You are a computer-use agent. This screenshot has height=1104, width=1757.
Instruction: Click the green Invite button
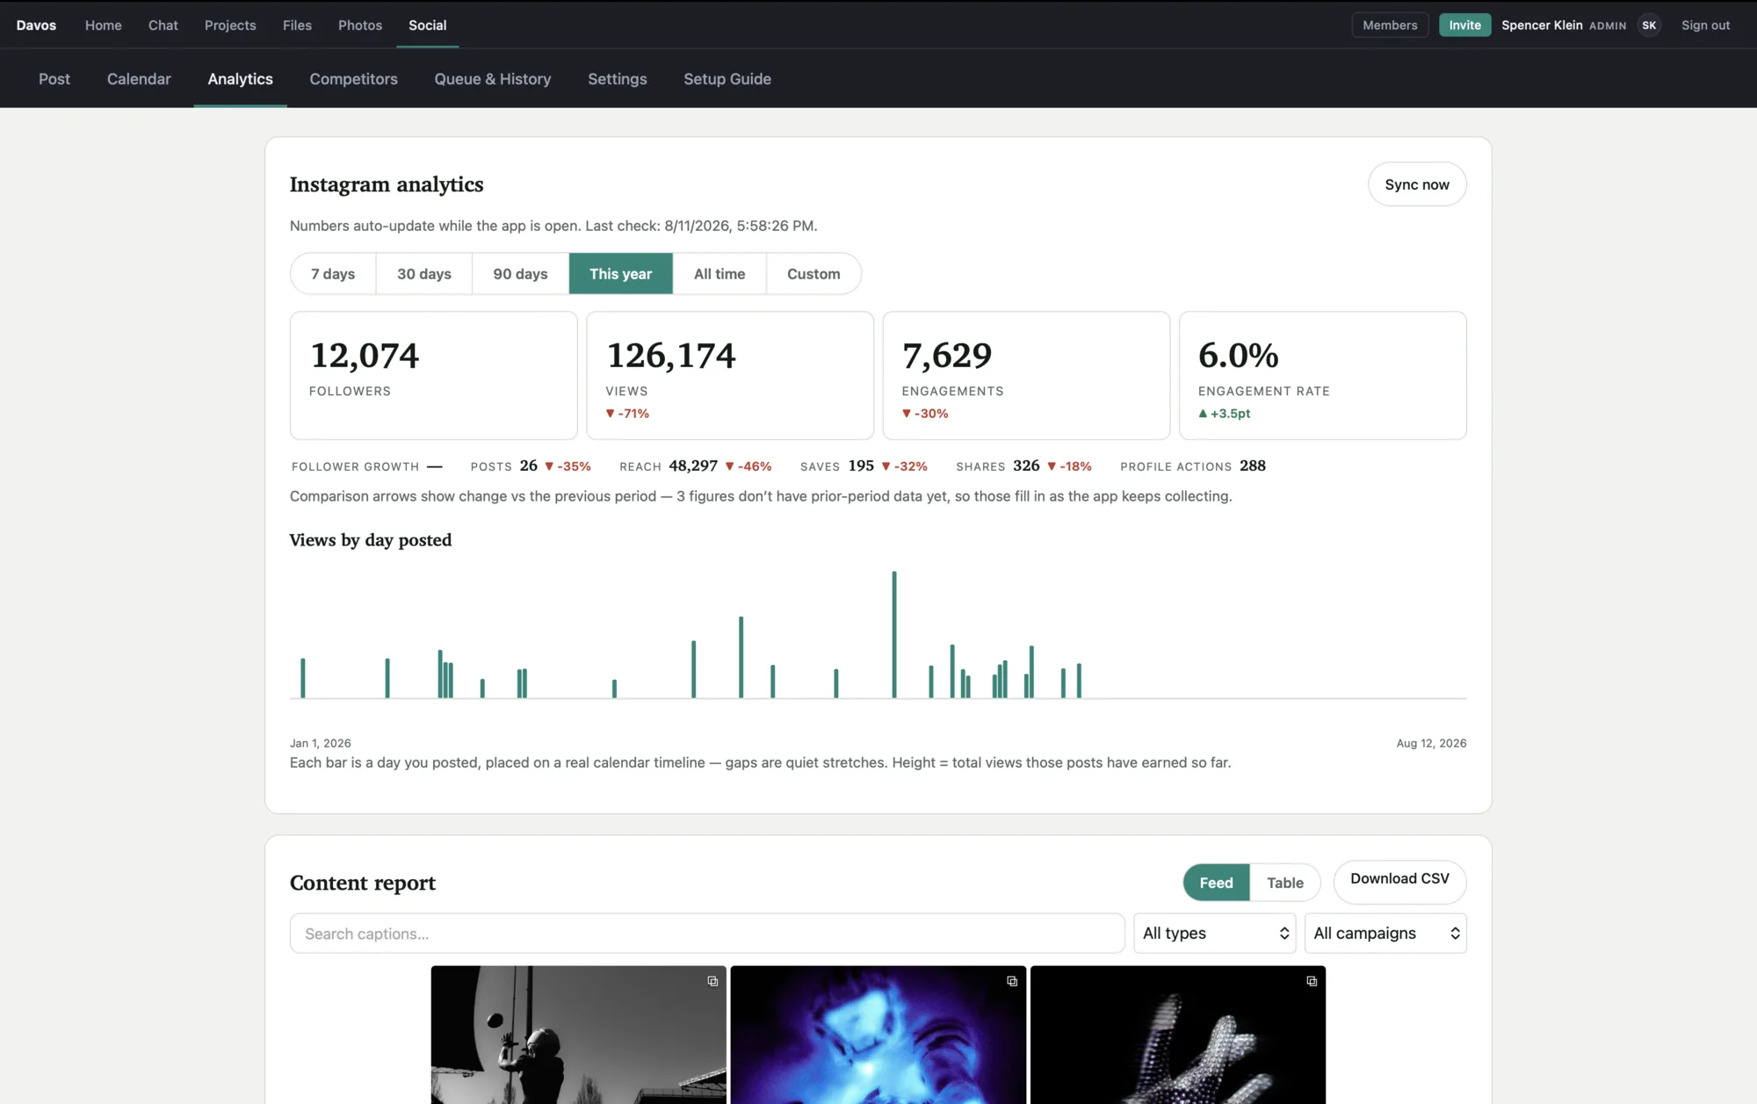(1464, 25)
